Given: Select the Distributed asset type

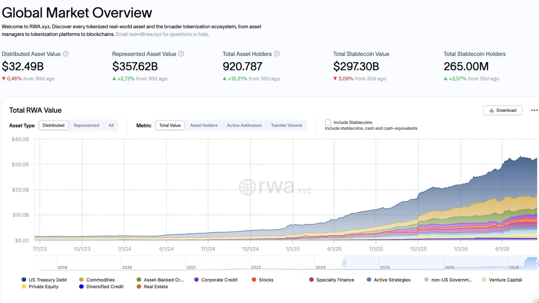Looking at the screenshot, I should (x=54, y=125).
